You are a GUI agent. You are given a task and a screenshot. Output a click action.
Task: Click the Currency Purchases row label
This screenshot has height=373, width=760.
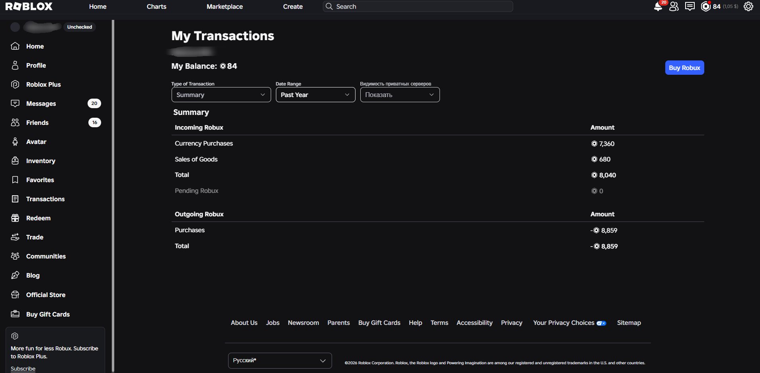204,144
